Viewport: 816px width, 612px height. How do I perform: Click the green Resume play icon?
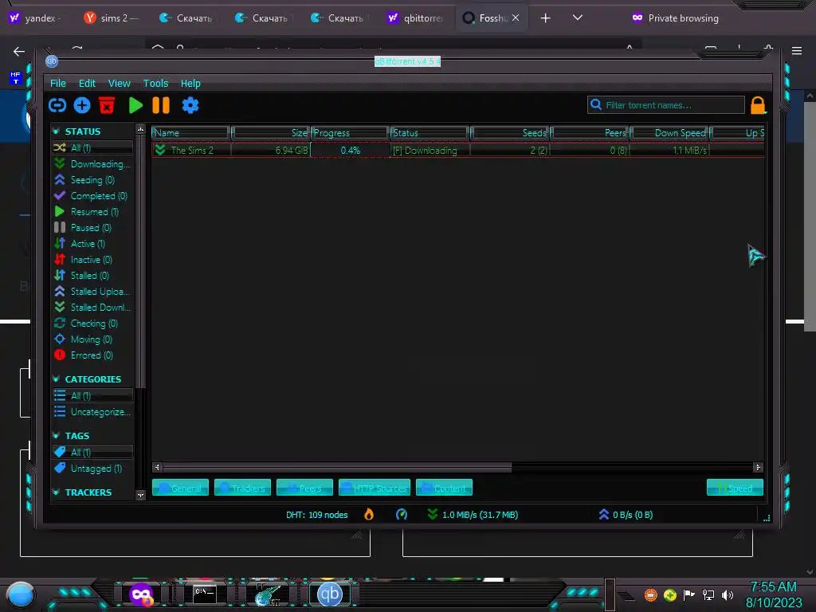135,105
